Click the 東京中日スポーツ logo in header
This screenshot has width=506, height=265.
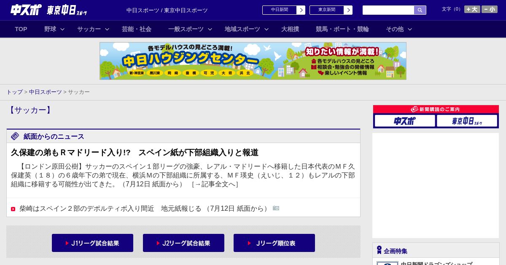67,10
